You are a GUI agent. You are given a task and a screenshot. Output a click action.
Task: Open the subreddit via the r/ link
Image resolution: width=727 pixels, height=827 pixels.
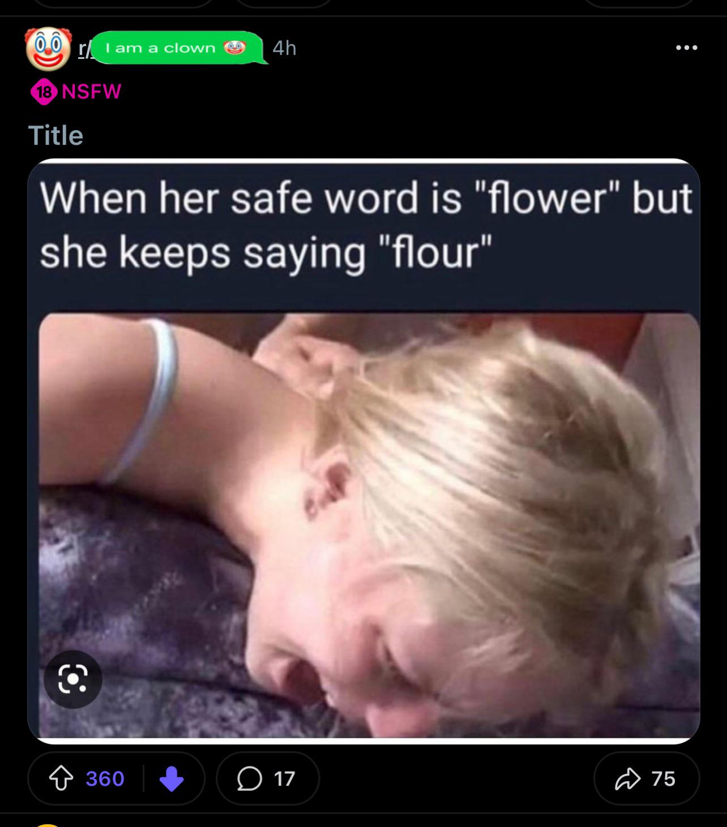point(83,49)
